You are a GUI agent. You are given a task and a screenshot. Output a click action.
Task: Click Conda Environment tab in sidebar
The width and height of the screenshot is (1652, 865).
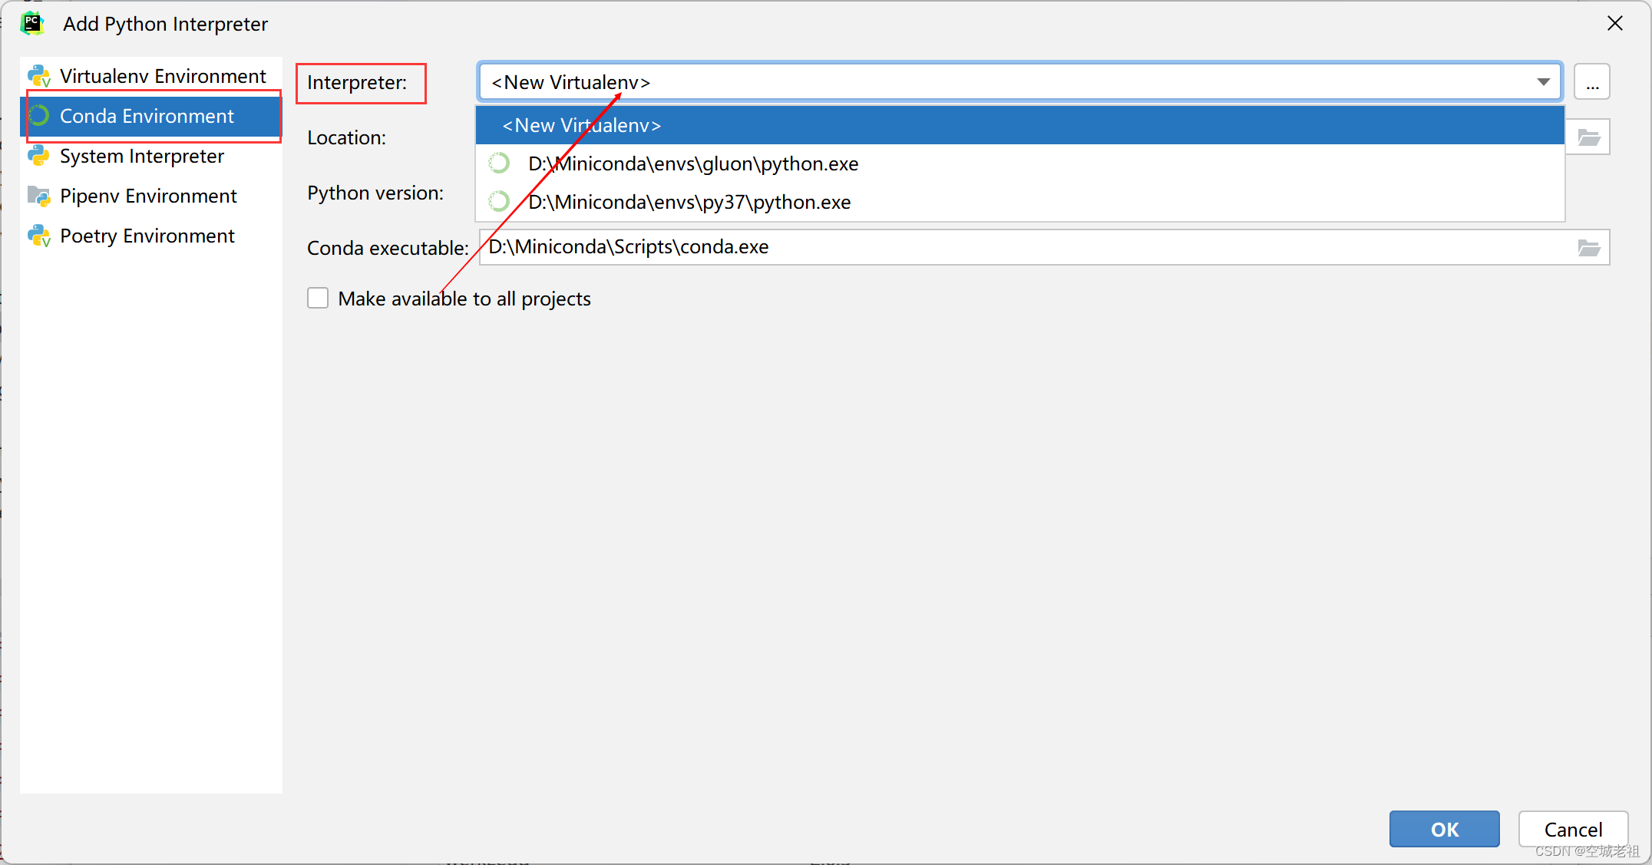(x=147, y=116)
